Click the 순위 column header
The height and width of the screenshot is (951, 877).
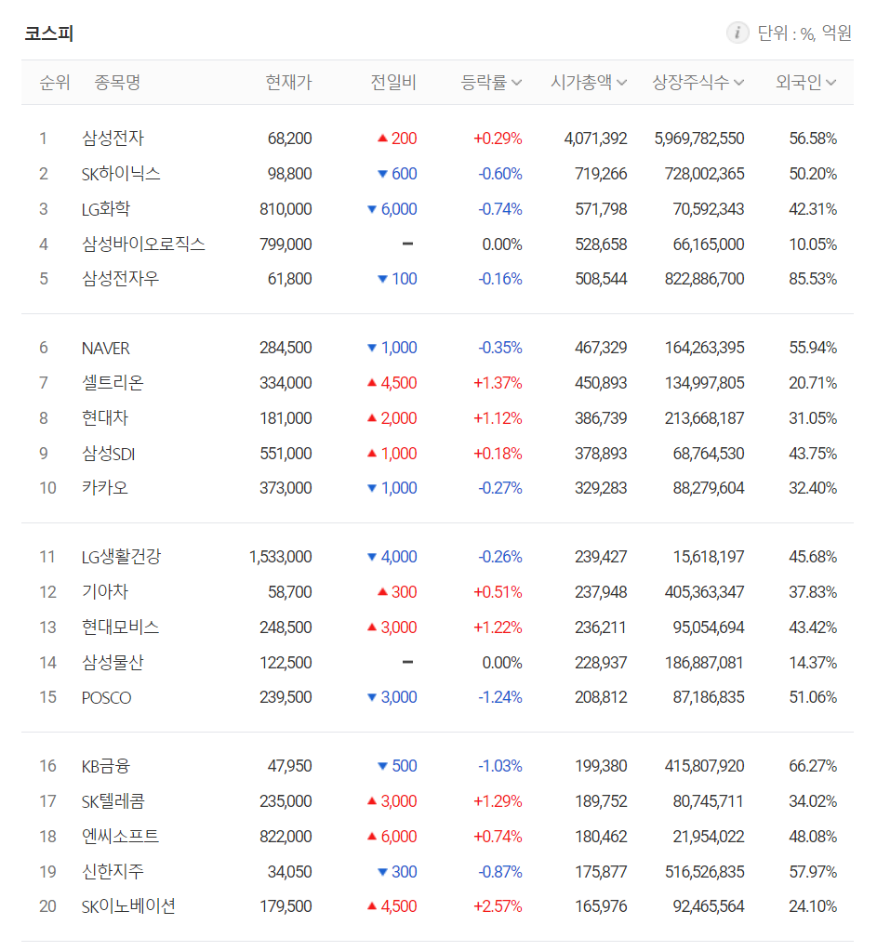pos(55,82)
